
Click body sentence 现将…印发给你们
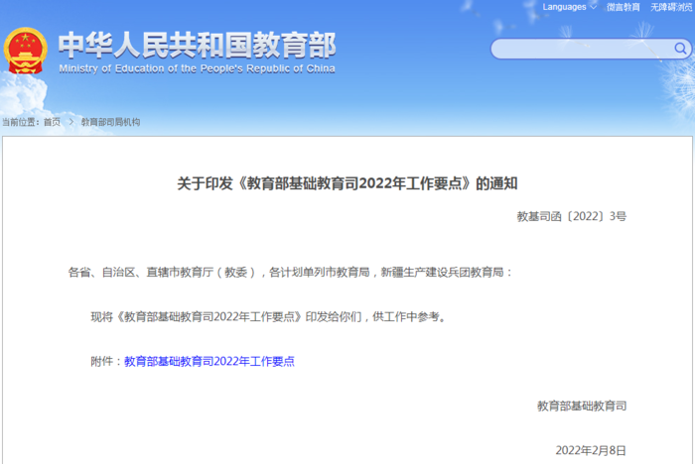pyautogui.click(x=268, y=317)
